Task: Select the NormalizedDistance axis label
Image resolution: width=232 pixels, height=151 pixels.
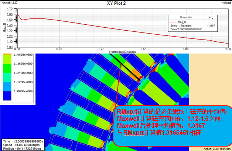Action: [123, 52]
